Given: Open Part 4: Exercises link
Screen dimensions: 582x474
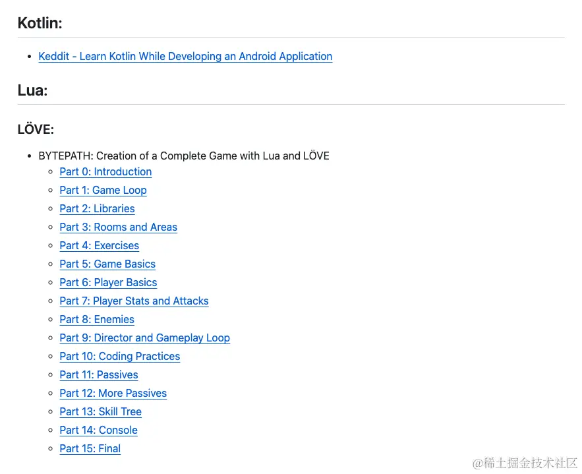Looking at the screenshot, I should [x=99, y=246].
